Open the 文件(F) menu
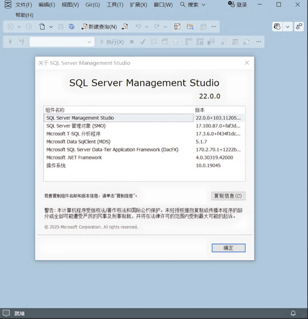 coord(24,5)
